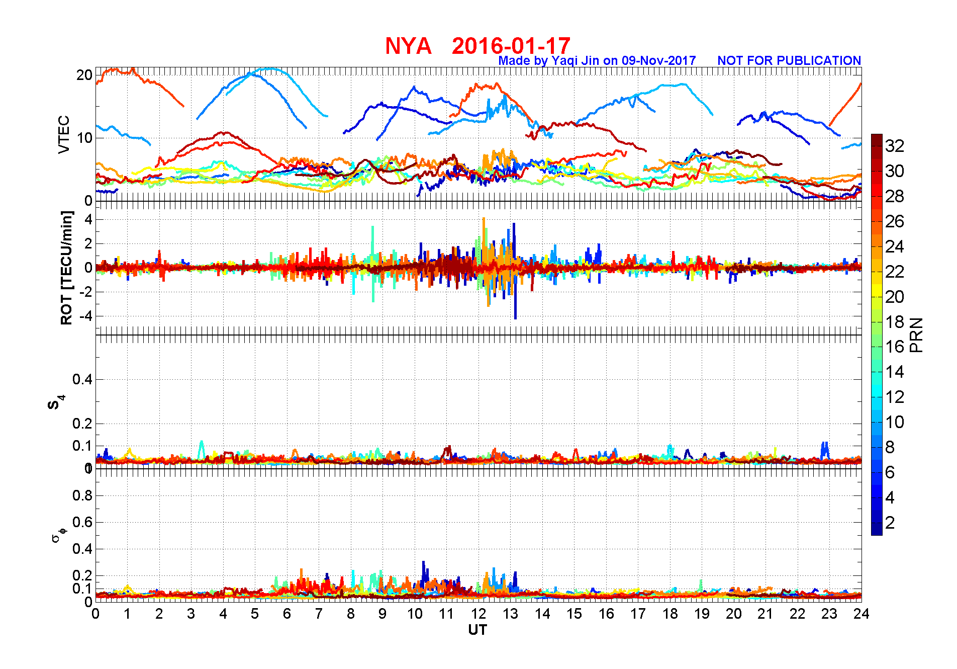Click the UT axis tick label "21"

(x=765, y=614)
